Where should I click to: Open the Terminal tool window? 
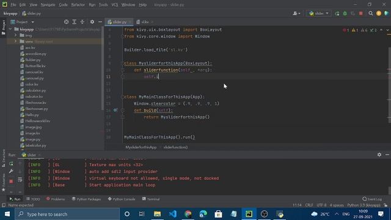click(x=151, y=199)
